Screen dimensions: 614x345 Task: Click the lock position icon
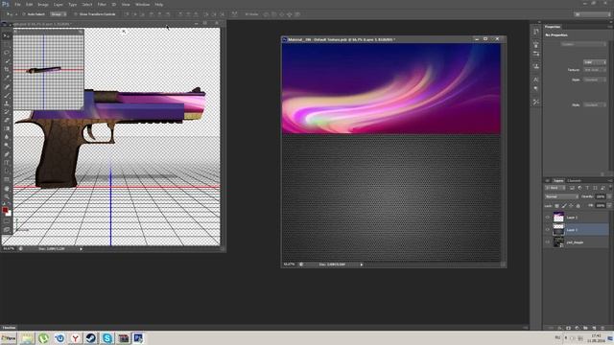click(571, 206)
